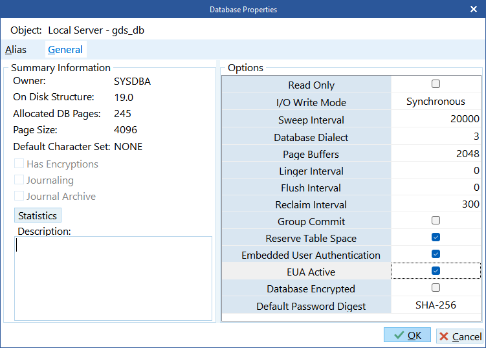Image resolution: width=486 pixels, height=348 pixels.
Task: Click the Allocated DB Pages value 245
Action: click(x=122, y=114)
